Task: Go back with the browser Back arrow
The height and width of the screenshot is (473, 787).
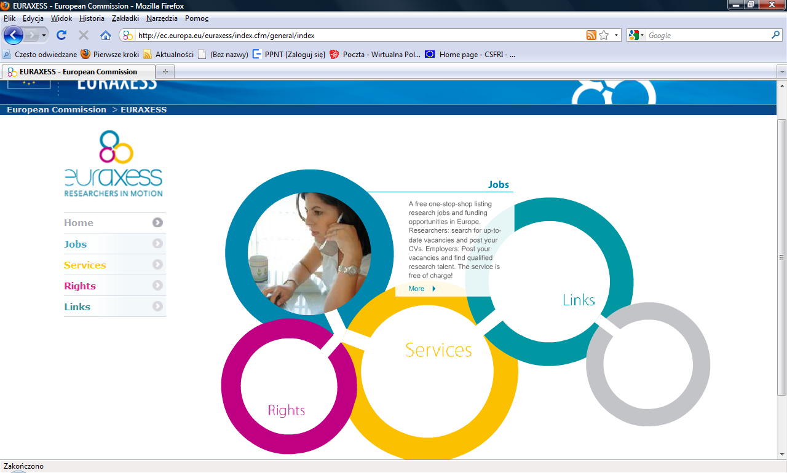Action: coord(14,35)
